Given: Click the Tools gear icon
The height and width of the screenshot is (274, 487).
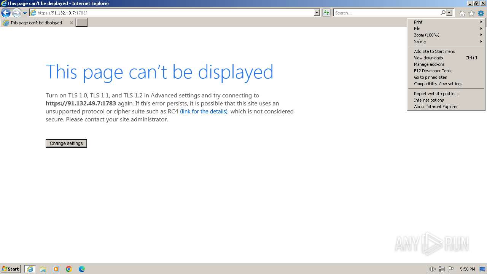Looking at the screenshot, I should tap(481, 13).
